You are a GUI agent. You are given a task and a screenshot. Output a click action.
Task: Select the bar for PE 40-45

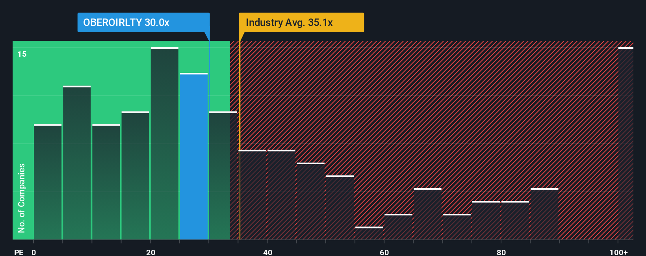tap(281, 195)
